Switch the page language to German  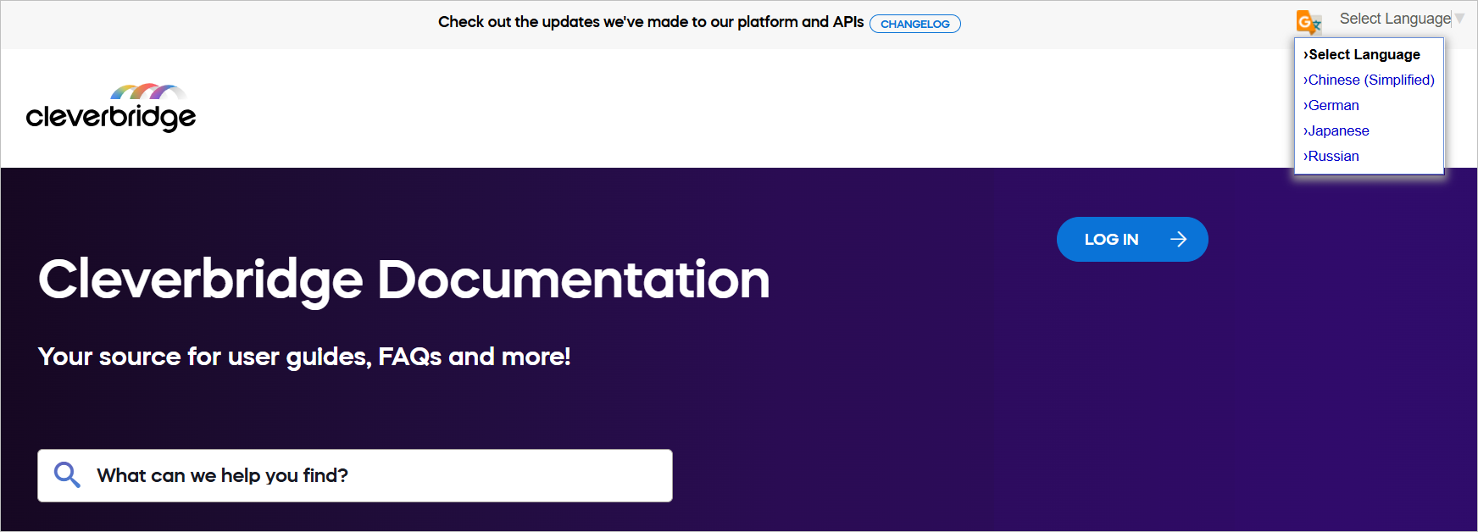[1333, 105]
